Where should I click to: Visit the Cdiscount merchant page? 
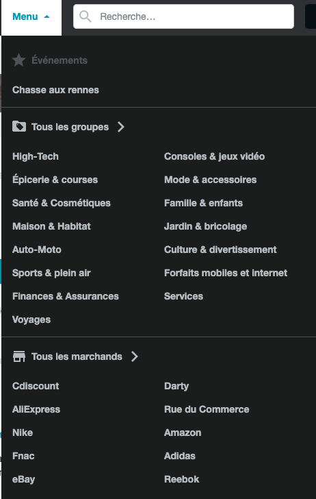[x=36, y=386]
